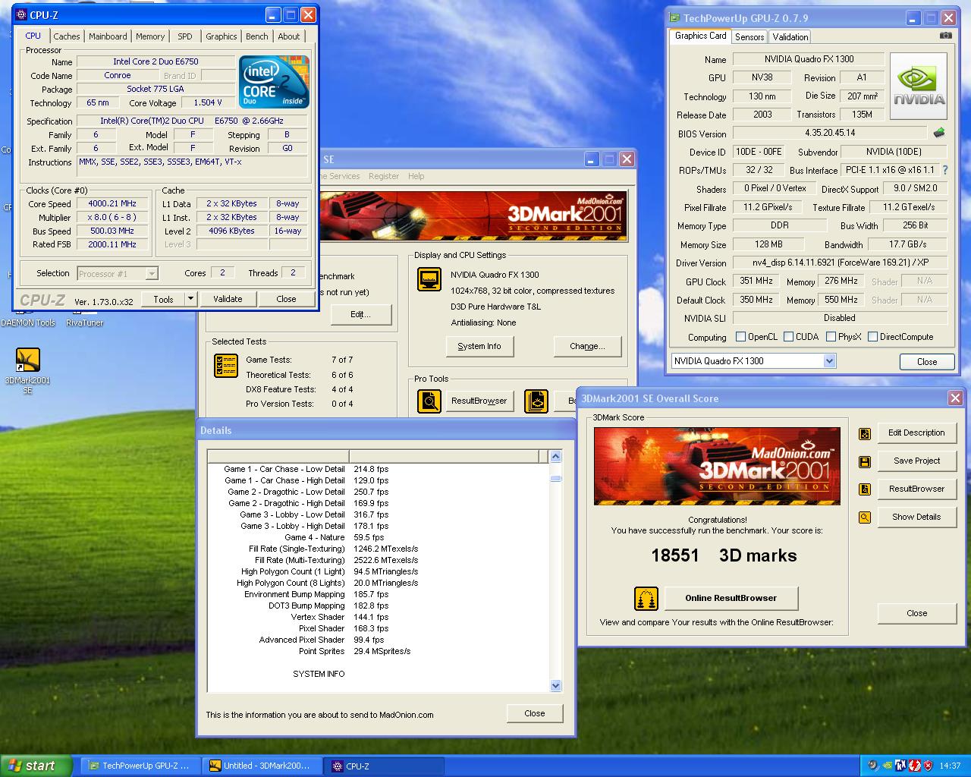Click the first system tray icon

873,766
